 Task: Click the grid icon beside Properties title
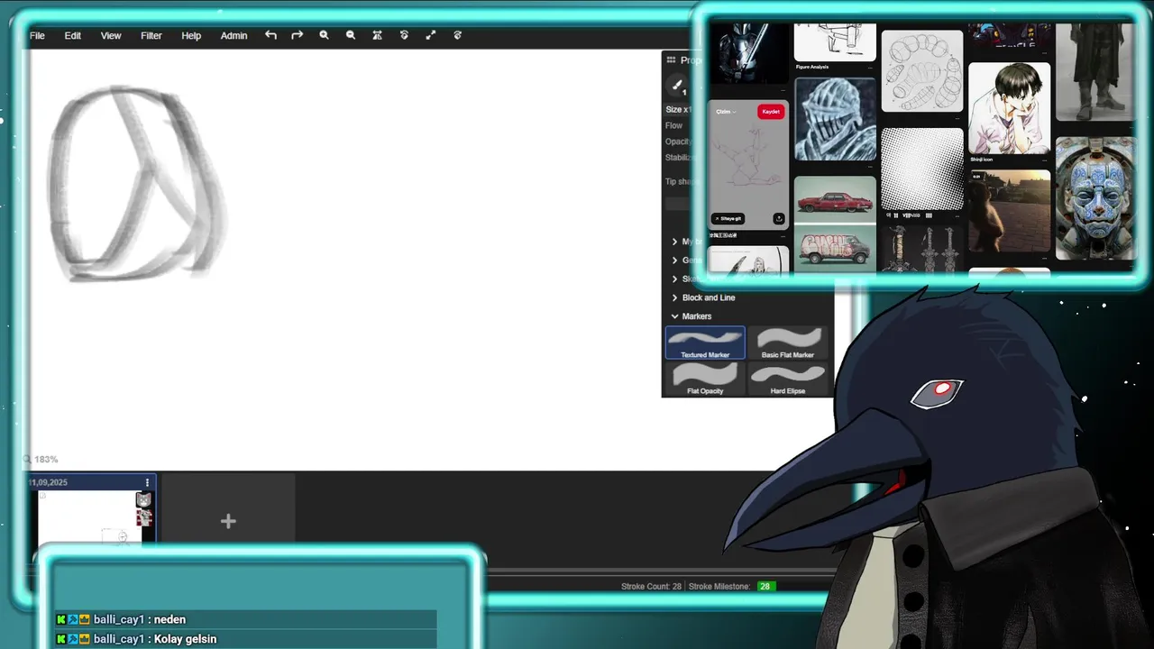[671, 59]
